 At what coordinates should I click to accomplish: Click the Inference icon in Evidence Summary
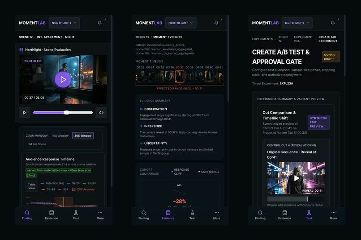pyautogui.click(x=141, y=126)
